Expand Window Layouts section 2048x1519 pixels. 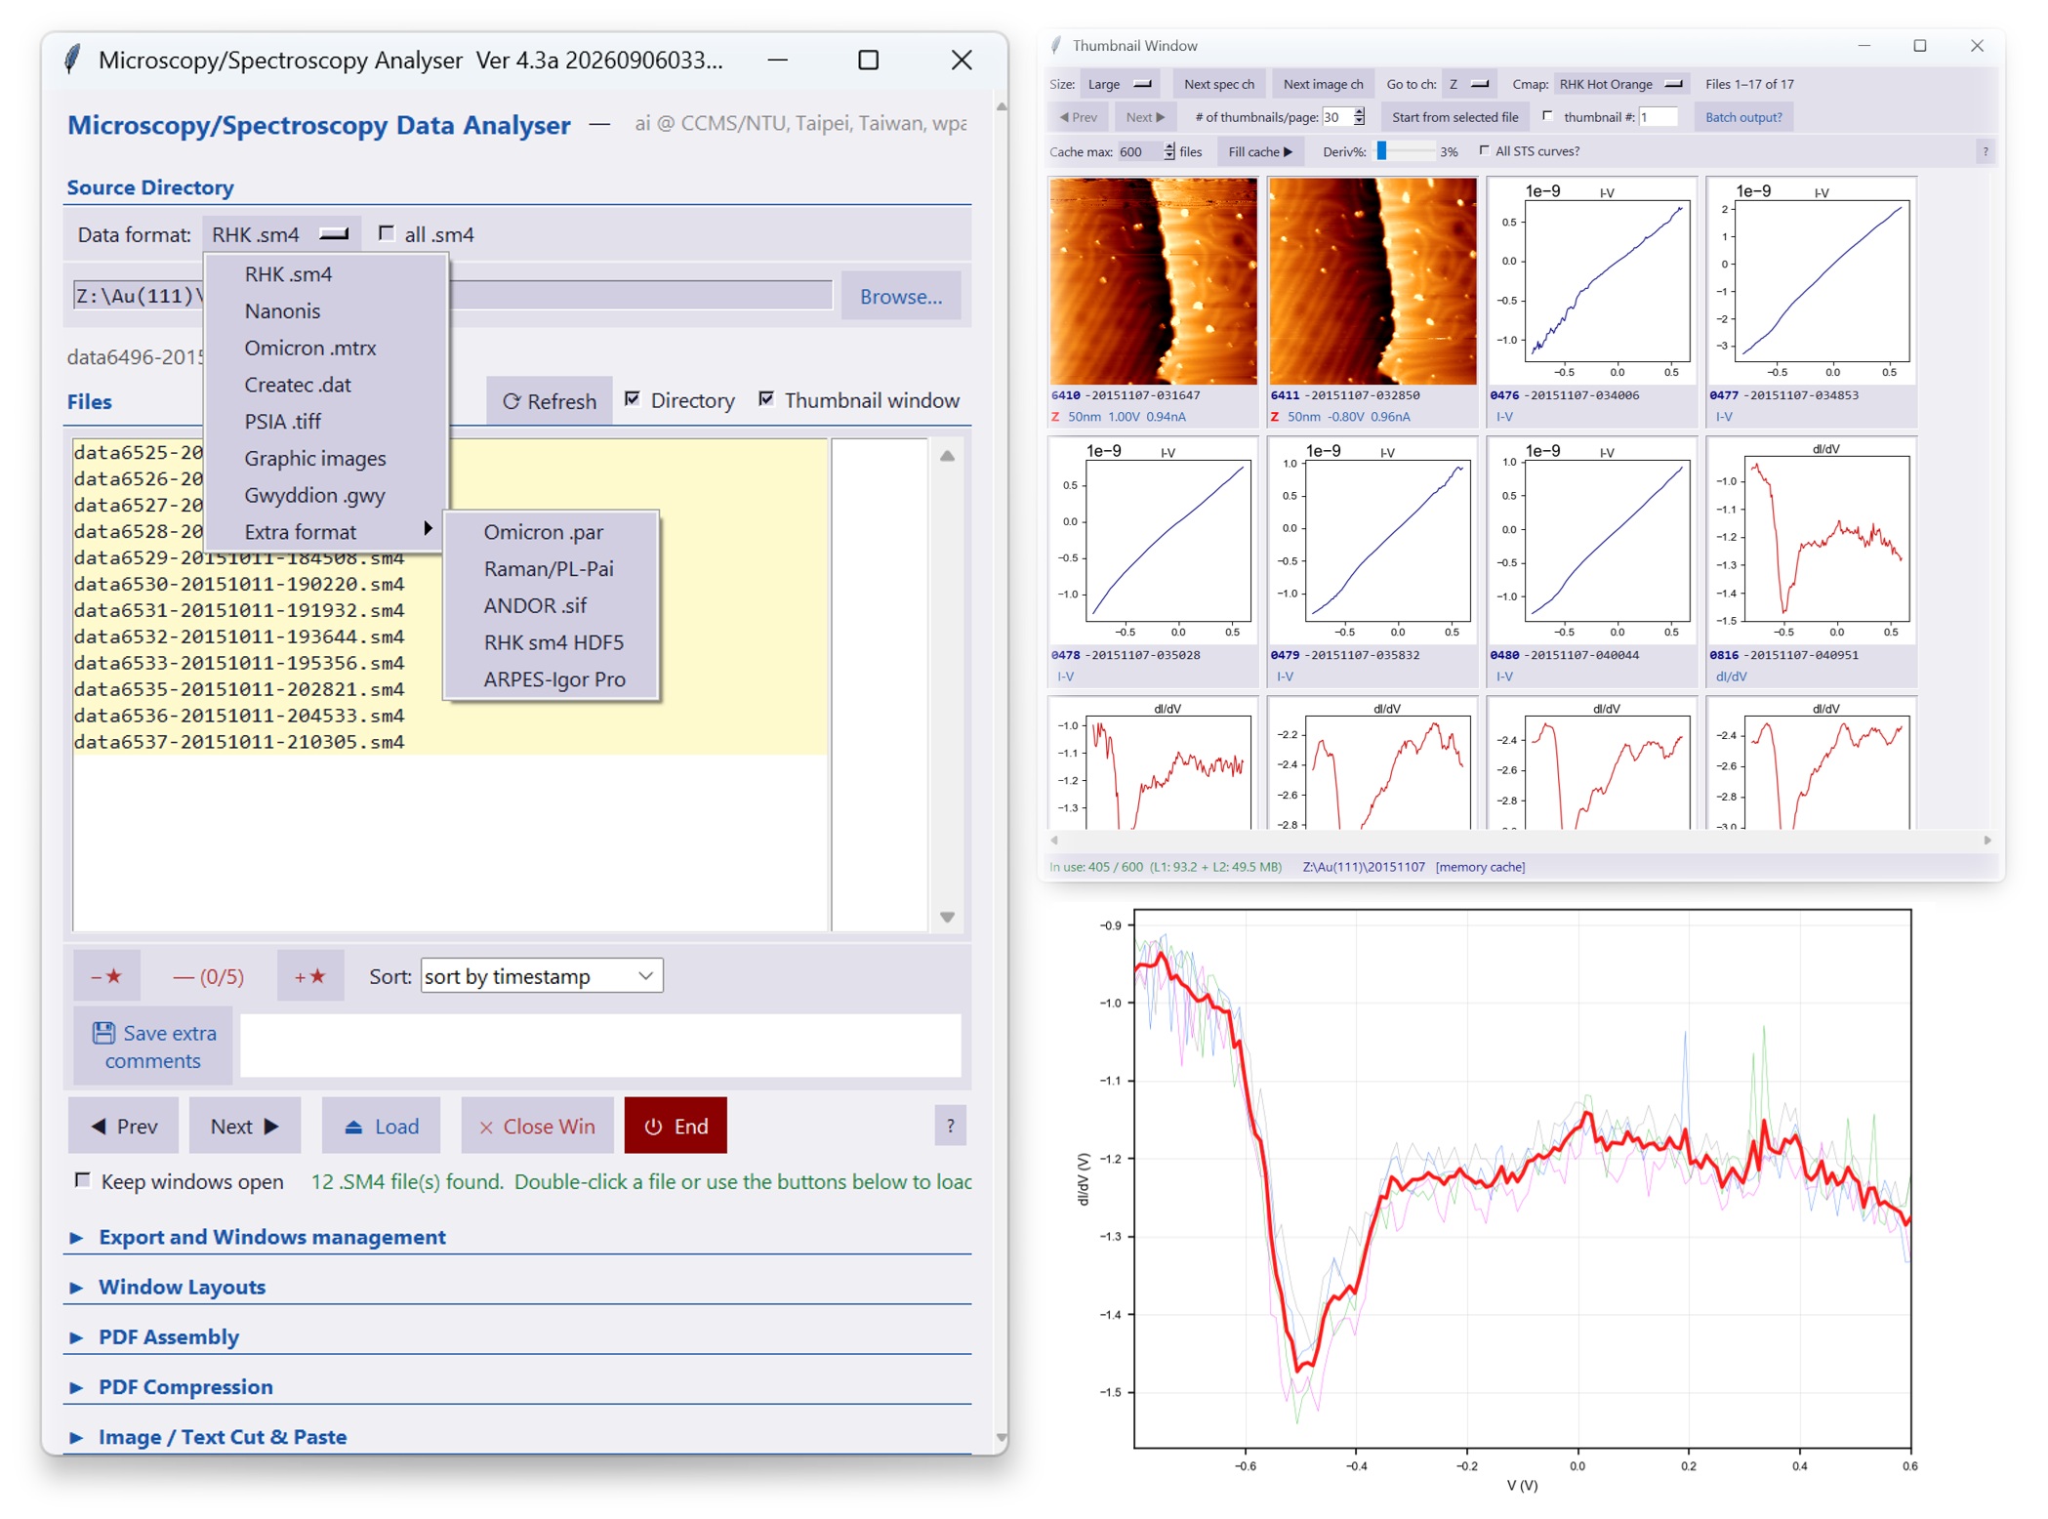click(x=182, y=1287)
